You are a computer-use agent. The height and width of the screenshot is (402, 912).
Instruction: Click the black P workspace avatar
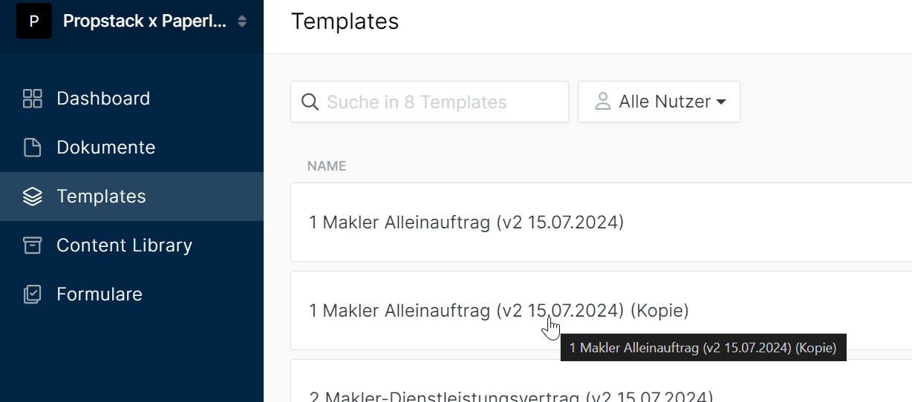point(34,21)
